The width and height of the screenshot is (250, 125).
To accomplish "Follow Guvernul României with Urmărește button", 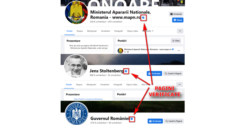I will click(155, 121).
